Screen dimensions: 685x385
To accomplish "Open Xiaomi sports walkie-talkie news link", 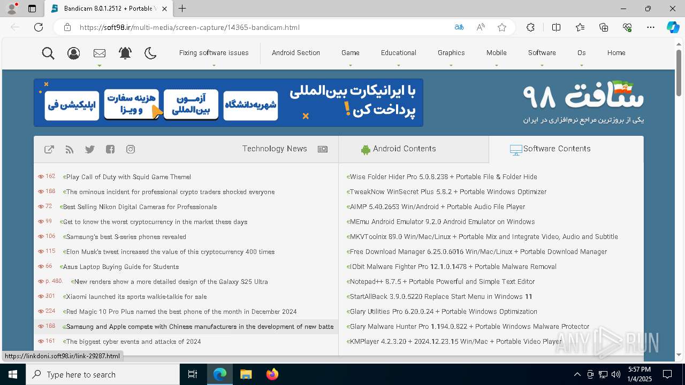I will tap(136, 297).
